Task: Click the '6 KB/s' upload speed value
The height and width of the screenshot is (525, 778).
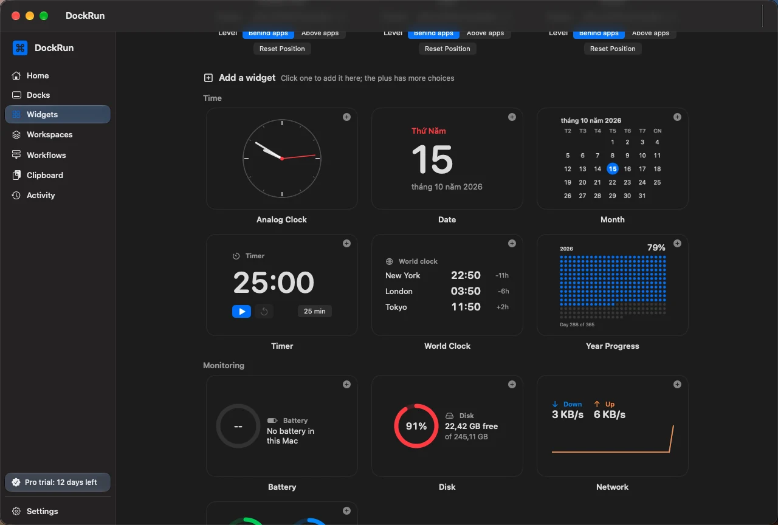Action: [610, 414]
